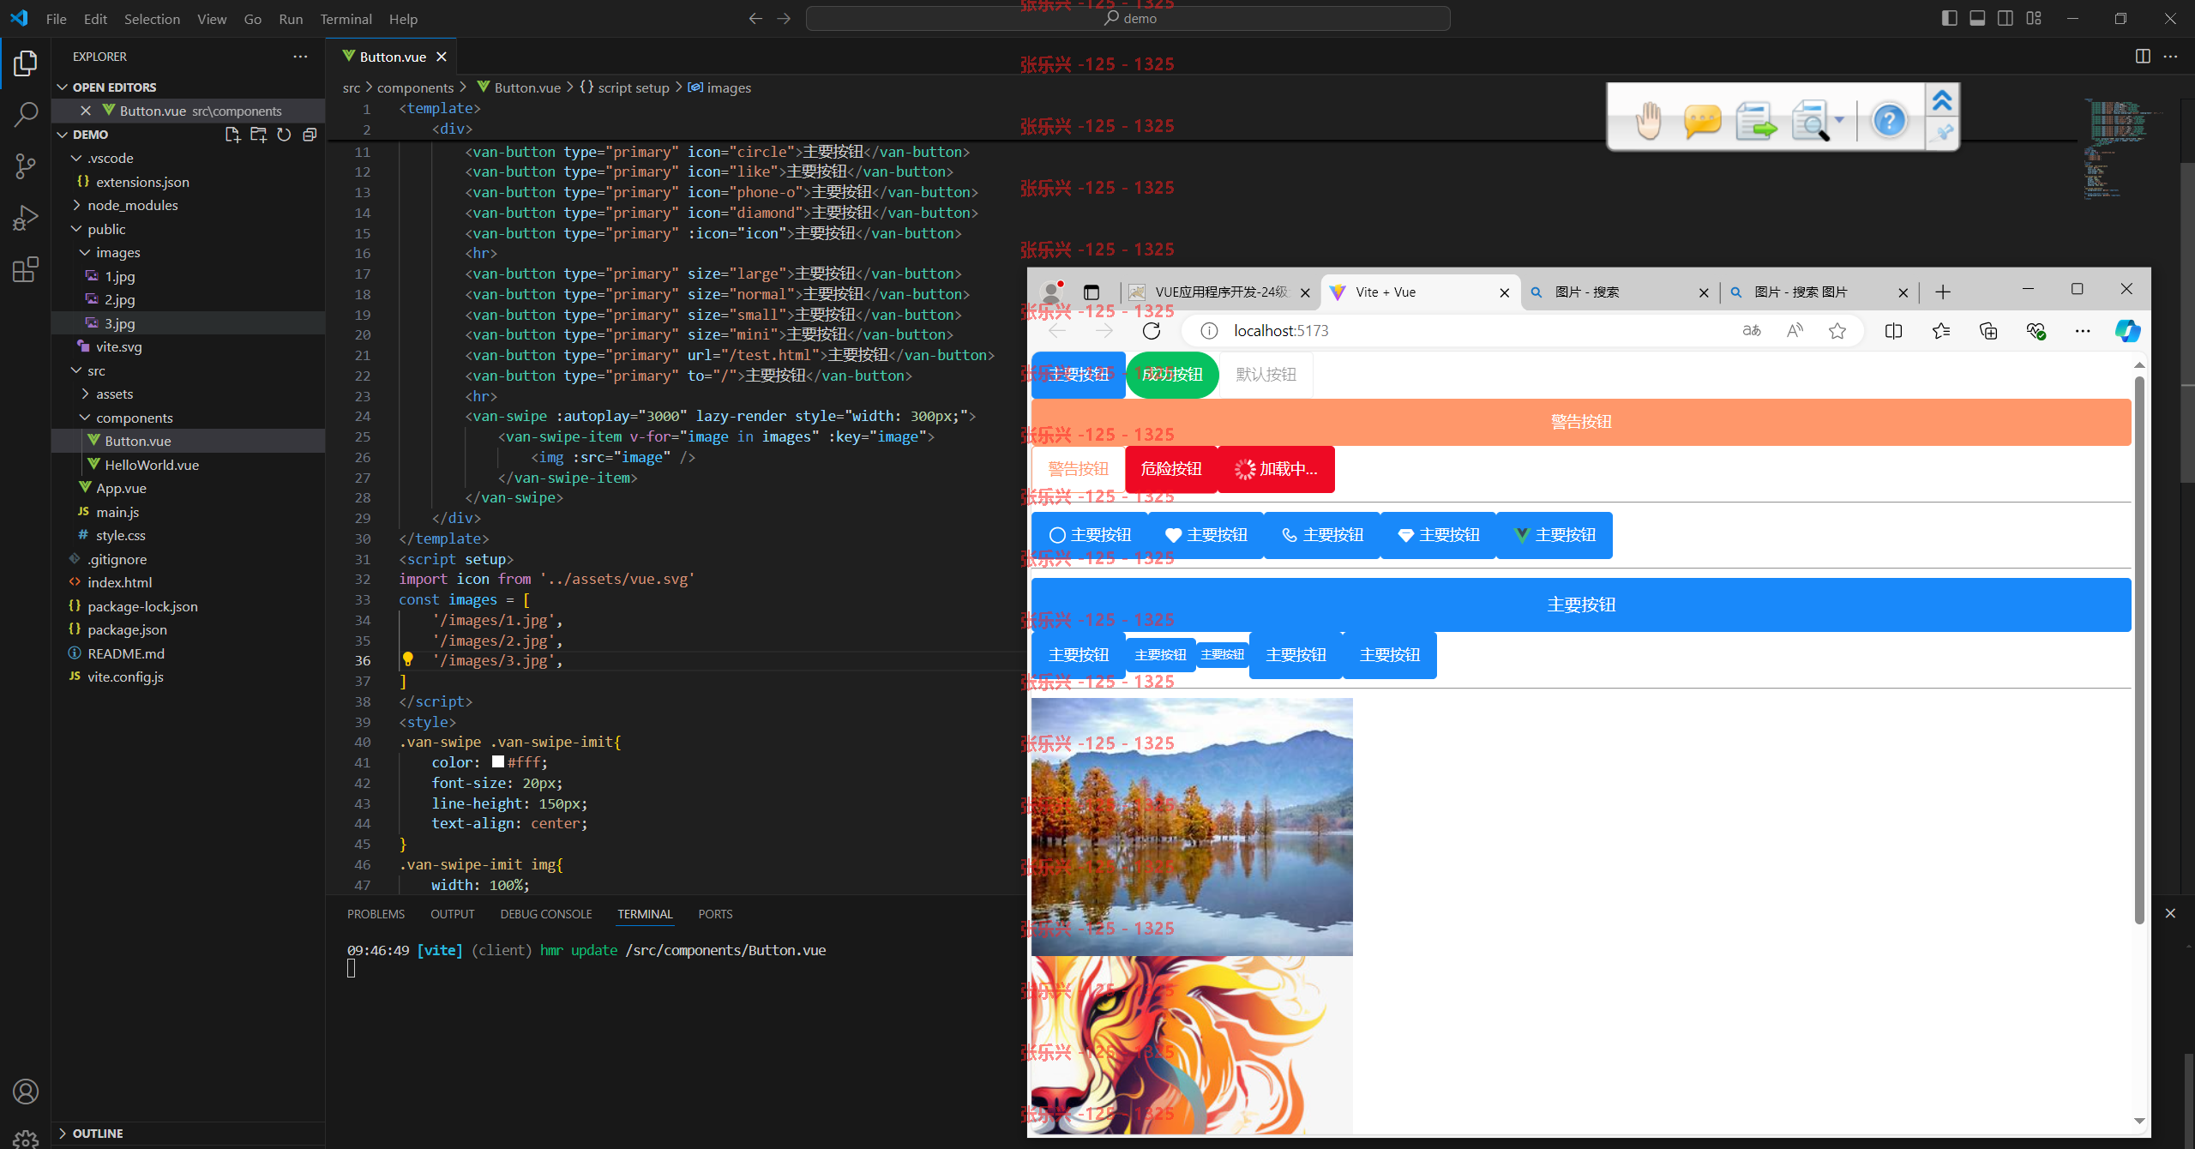The width and height of the screenshot is (2195, 1149).
Task: Switch to DEBUG CONSOLE panel tab
Action: tap(546, 914)
